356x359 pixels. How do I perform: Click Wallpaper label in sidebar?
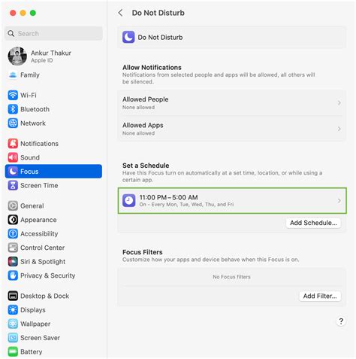35,324
